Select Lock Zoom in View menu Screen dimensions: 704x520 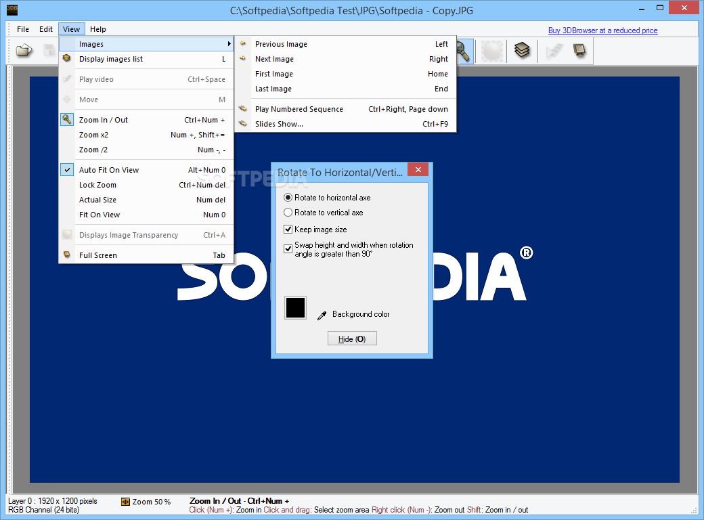tap(146, 185)
